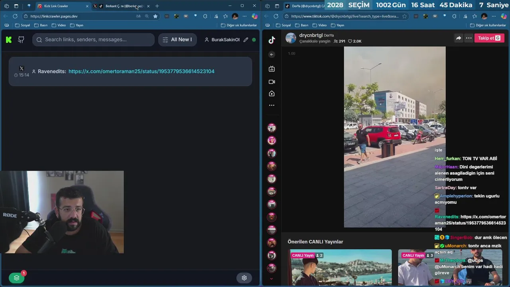Click the X icon on Ravenedits link card

22,69
